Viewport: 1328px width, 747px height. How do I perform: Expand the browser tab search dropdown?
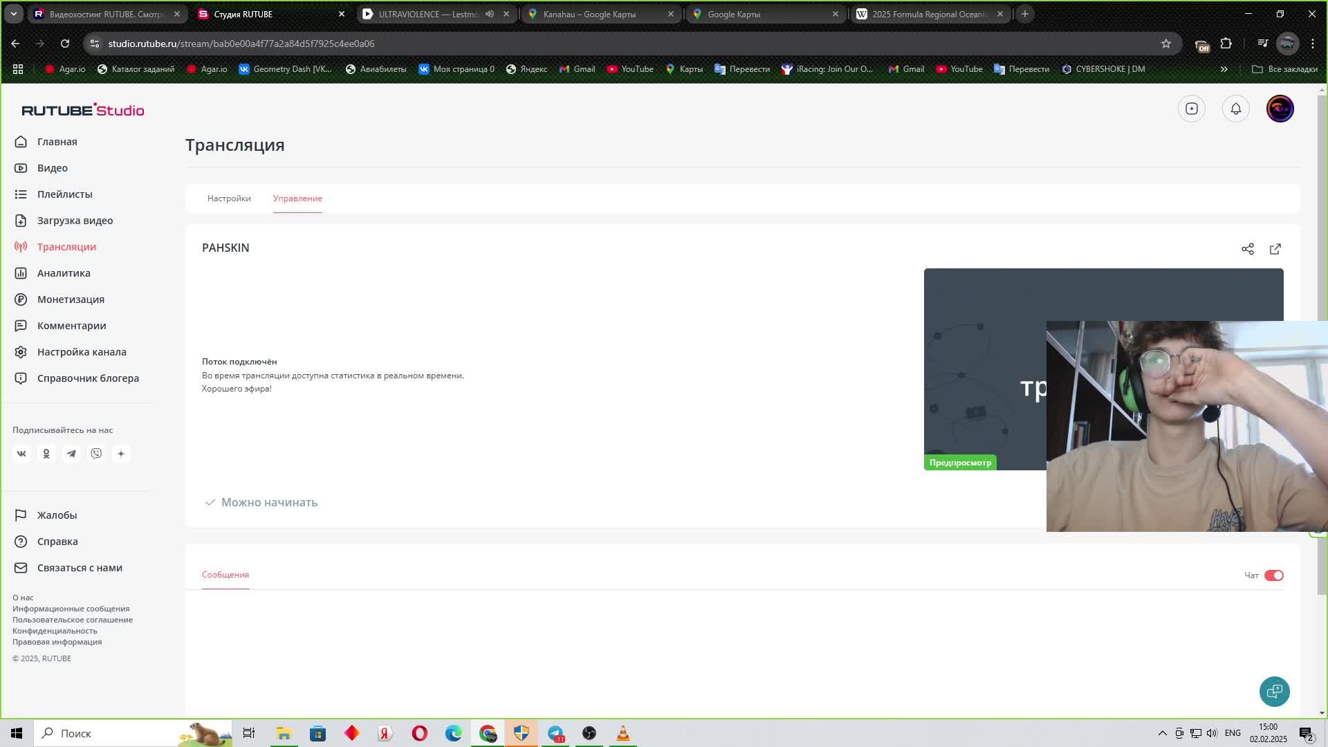(13, 14)
